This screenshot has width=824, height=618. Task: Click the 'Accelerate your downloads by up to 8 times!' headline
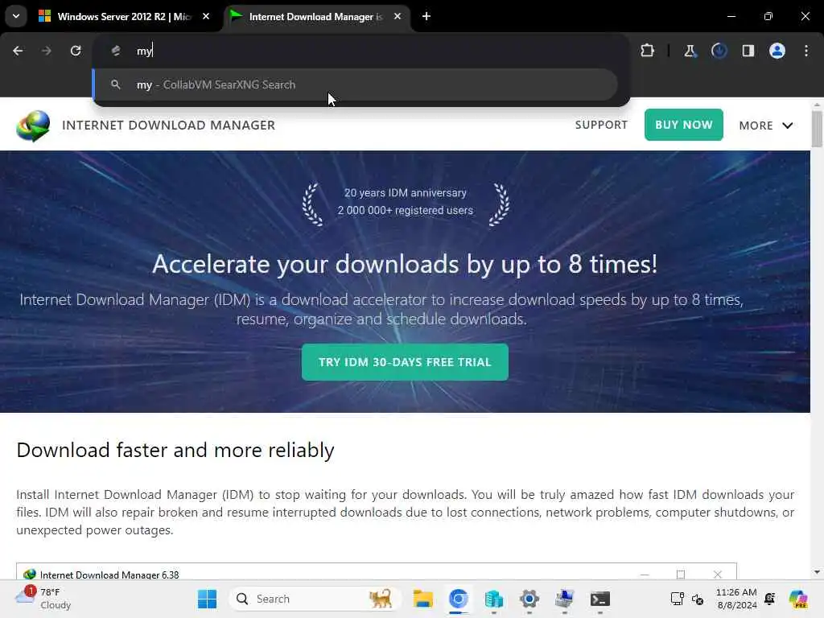coord(405,264)
